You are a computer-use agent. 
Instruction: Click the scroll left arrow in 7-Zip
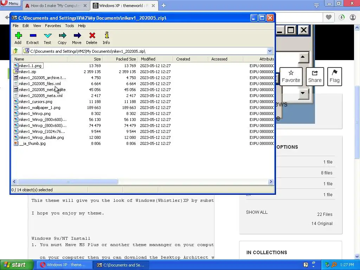pos(14,182)
